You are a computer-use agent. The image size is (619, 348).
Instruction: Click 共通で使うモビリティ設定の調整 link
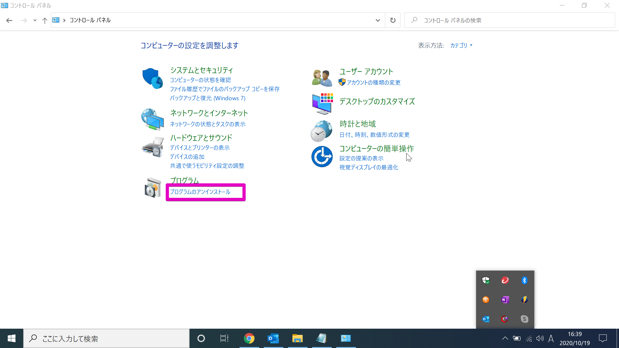coord(207,166)
